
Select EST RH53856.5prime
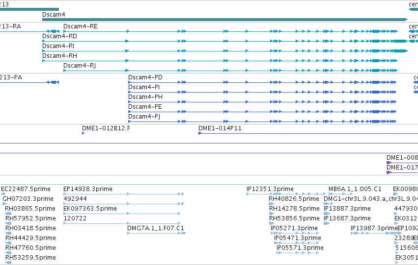click(294, 218)
